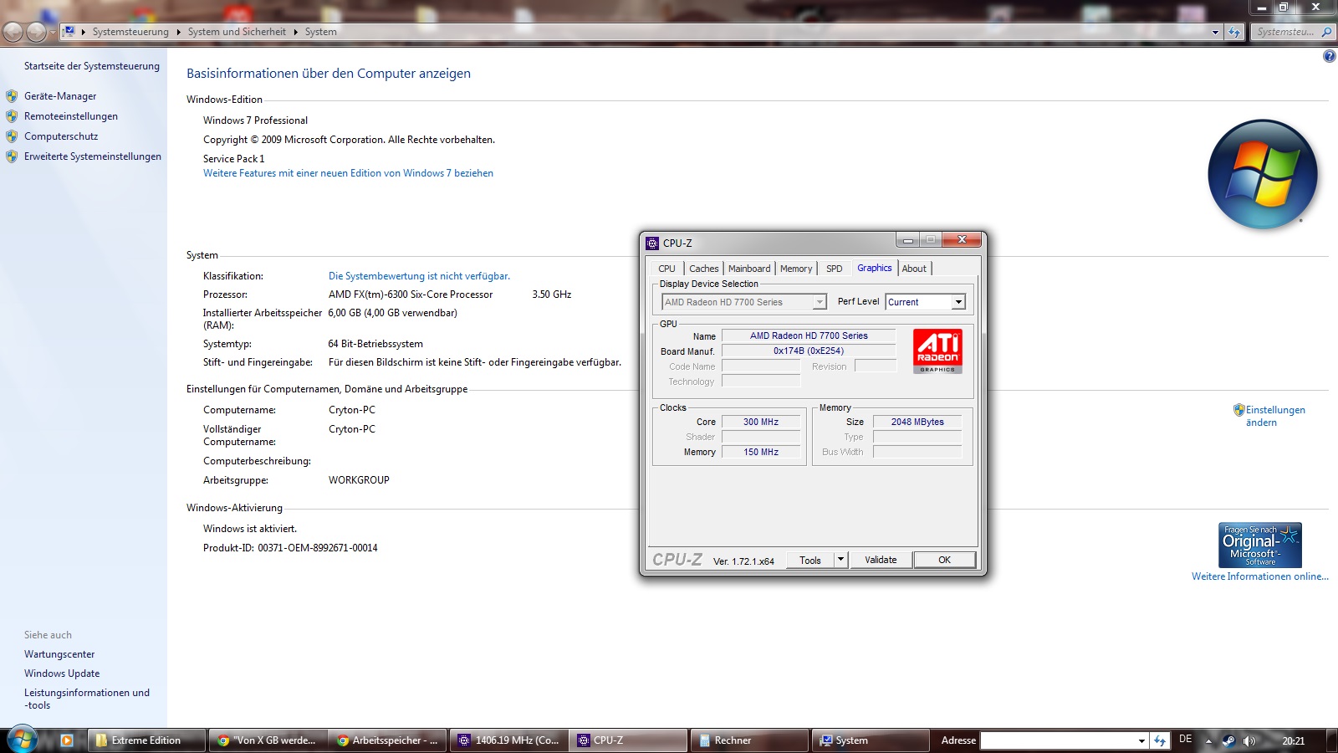Open the volume speaker tray icon
This screenshot has height=753, width=1338.
pos(1249,740)
